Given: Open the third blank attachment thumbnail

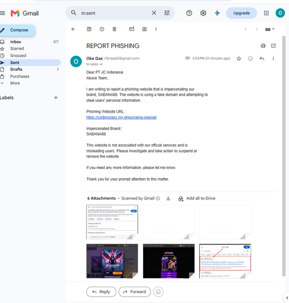Looking at the screenshot, I should [x=225, y=222].
